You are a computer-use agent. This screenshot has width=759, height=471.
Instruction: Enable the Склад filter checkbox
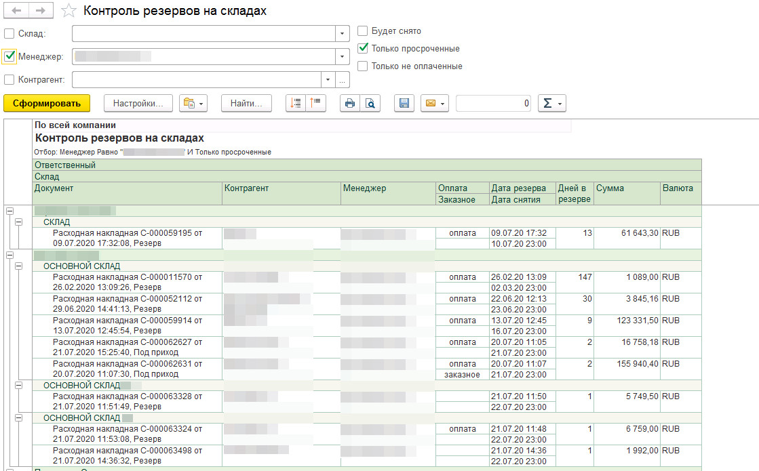pos(9,34)
